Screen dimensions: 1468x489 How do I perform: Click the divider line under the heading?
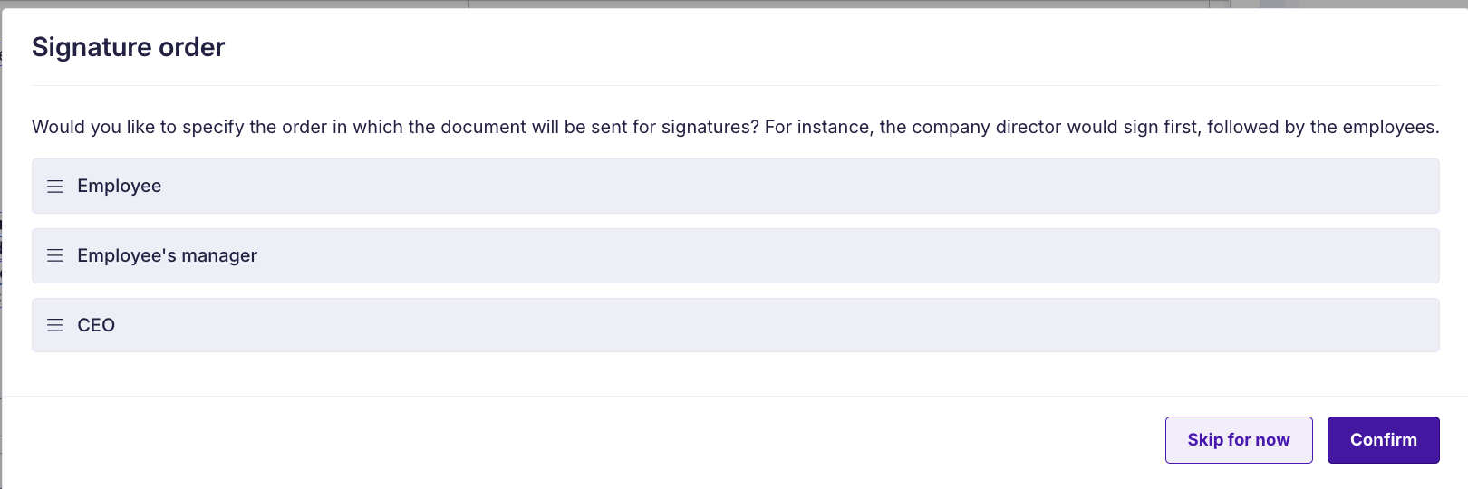coord(735,85)
